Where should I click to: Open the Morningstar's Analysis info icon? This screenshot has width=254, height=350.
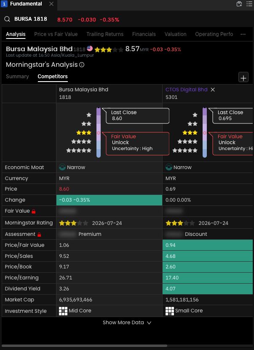(x=82, y=65)
